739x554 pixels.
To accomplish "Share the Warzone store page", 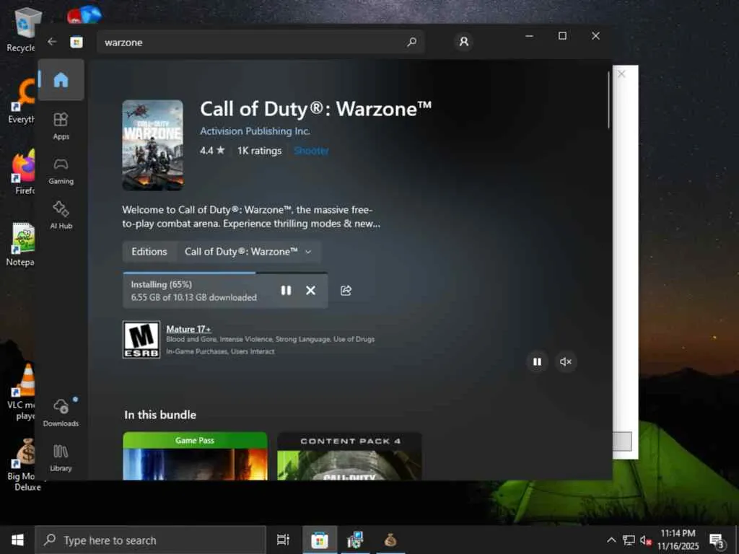I will (346, 290).
